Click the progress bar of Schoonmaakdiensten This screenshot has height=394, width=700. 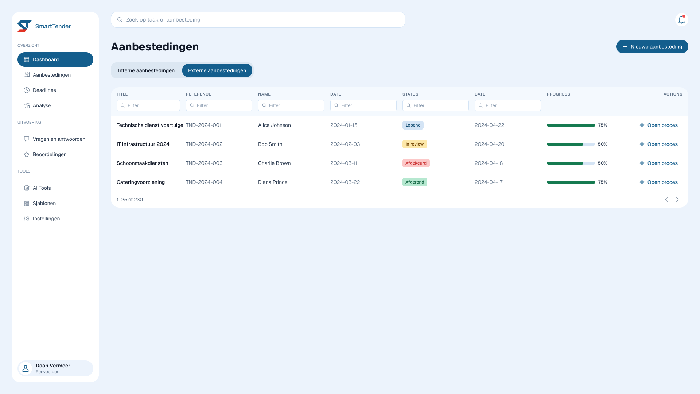point(571,163)
